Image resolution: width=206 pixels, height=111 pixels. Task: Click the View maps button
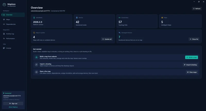(x=192, y=72)
